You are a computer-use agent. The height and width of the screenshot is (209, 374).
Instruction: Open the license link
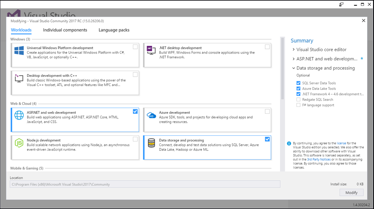pos(341,143)
